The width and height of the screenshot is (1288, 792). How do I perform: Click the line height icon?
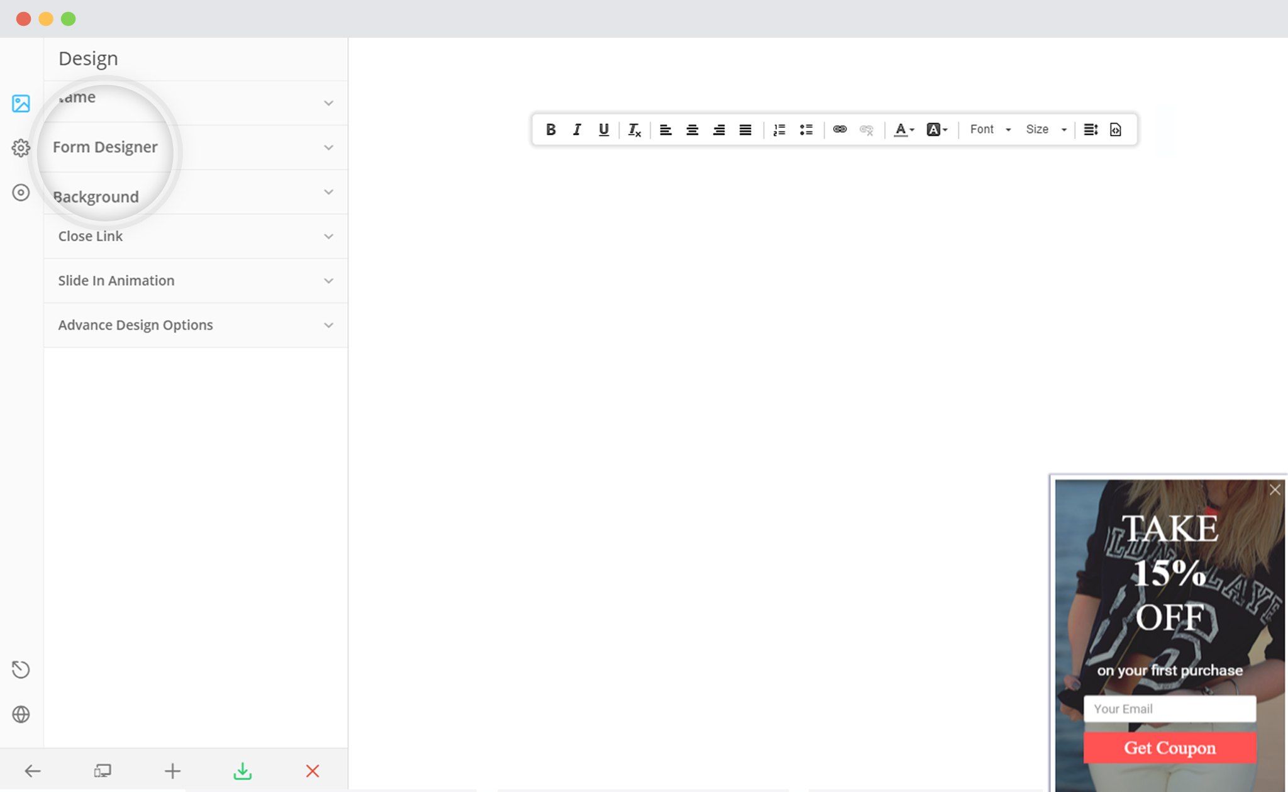click(x=1091, y=130)
